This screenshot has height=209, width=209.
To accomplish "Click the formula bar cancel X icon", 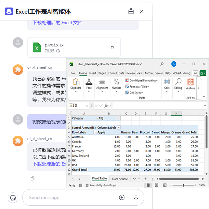I will point(96,106).
